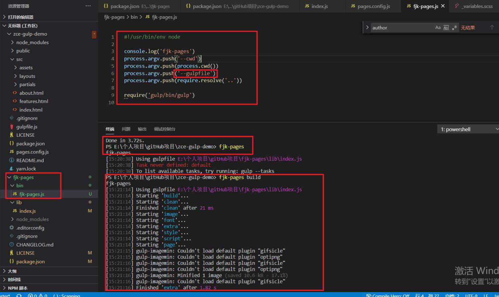499x297 pixels.
Task: Open the package.json tab for fjk-pages
Action: tap(139, 6)
